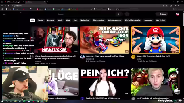Open the account avatar menu
This screenshot has height=103, width=184.
click(177, 14)
